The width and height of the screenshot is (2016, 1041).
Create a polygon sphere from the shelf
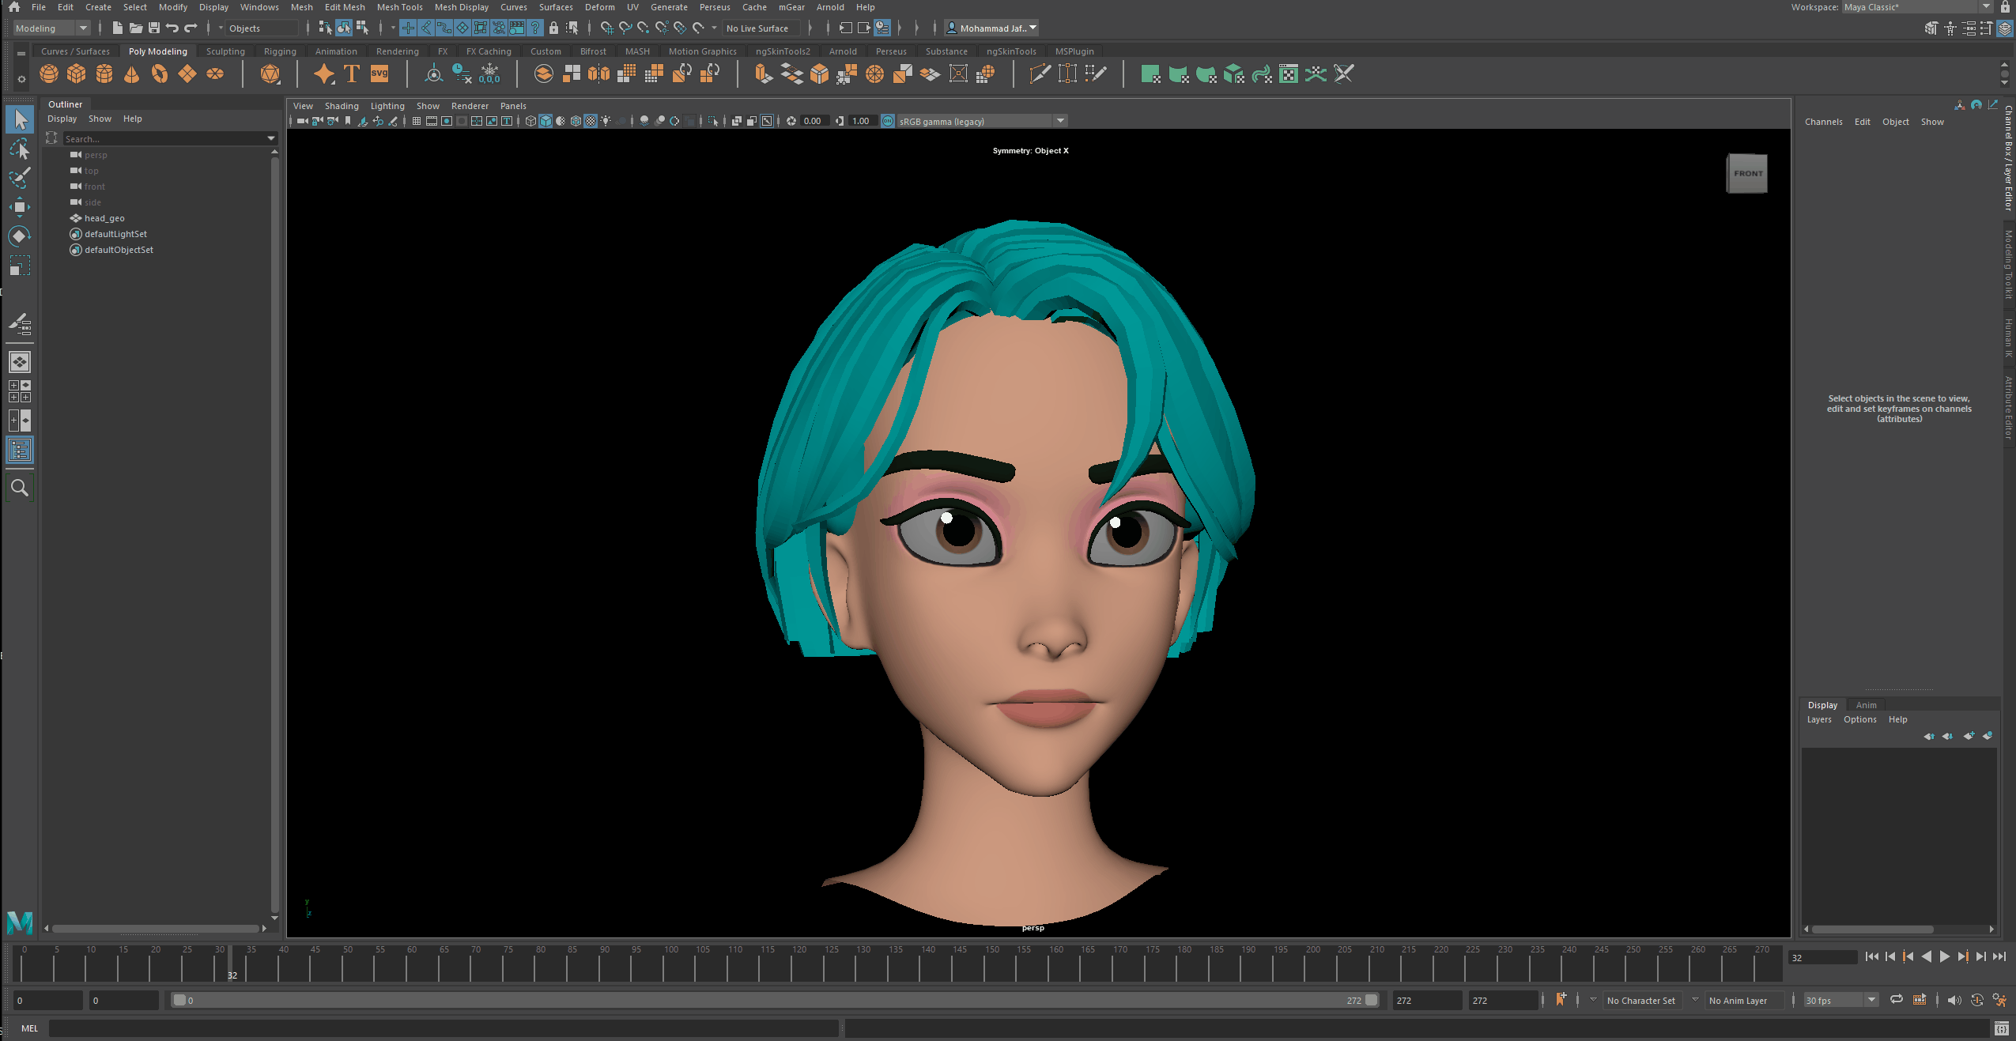(49, 74)
